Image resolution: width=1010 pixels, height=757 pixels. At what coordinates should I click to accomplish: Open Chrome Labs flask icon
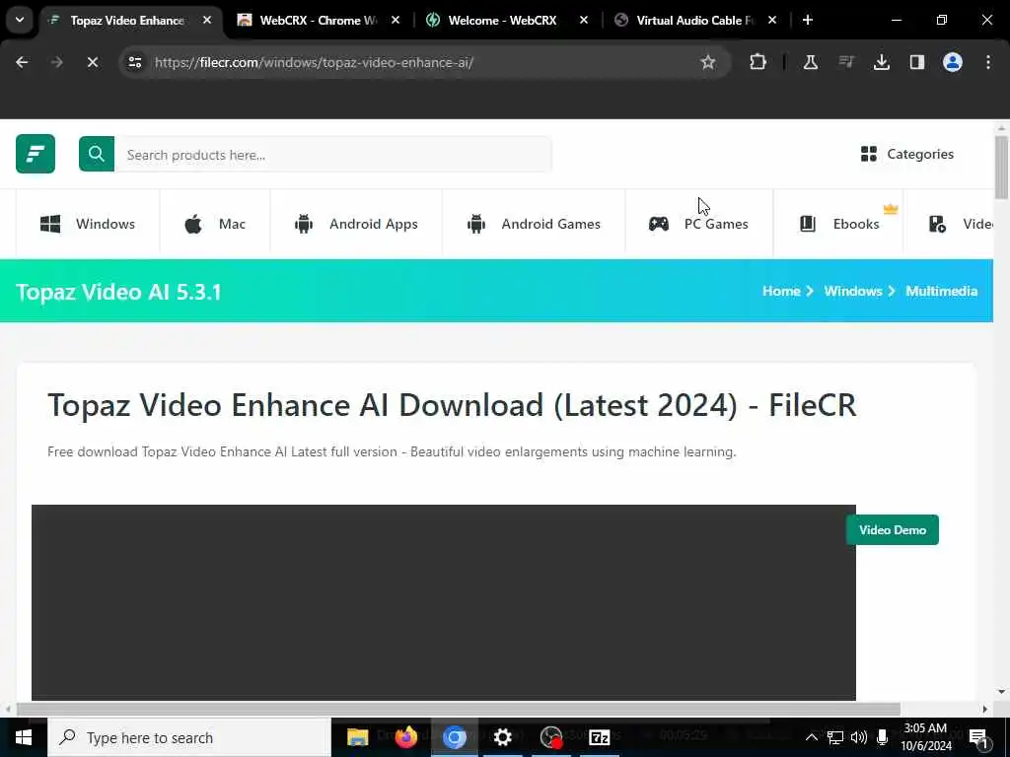pos(811,62)
